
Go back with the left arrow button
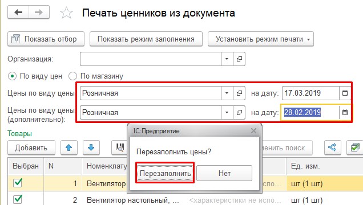tap(18, 12)
